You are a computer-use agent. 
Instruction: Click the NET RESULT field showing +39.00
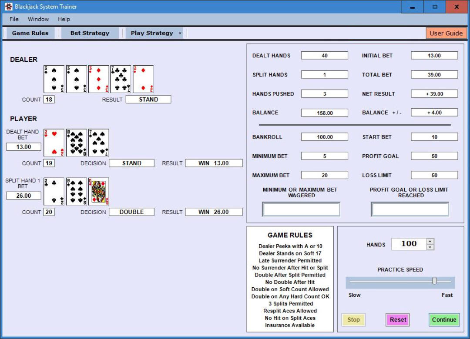pos(434,94)
